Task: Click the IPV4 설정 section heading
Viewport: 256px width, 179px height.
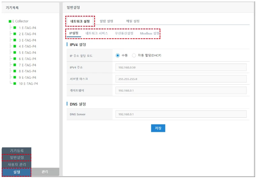Action: tap(78, 45)
